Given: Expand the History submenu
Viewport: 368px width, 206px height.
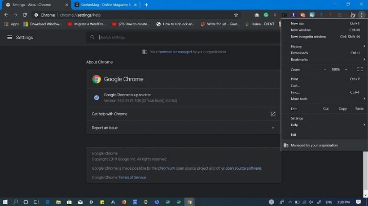Looking at the screenshot, I should pyautogui.click(x=325, y=47).
